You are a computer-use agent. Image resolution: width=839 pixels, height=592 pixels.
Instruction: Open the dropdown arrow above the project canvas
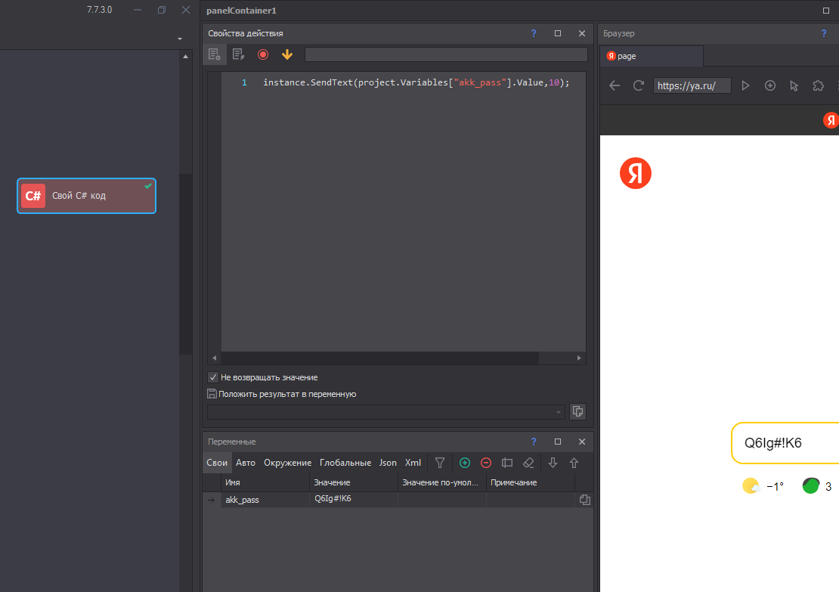(180, 39)
